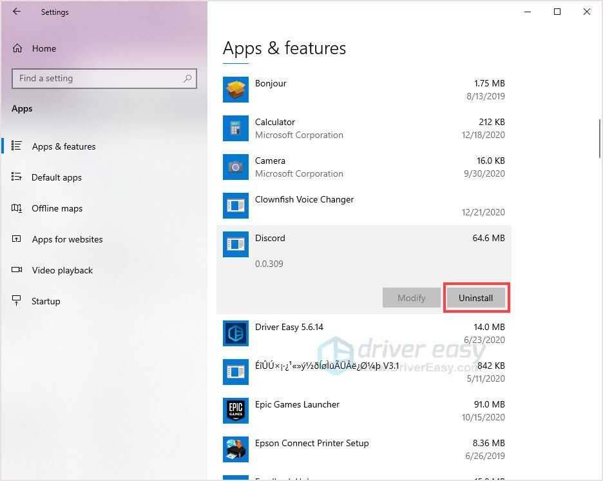Click the vertical scrollbar thumb

point(600,139)
